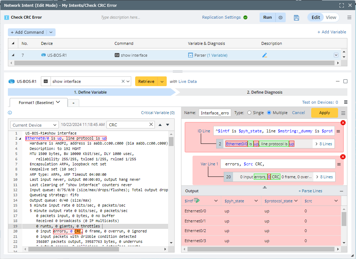The height and width of the screenshot is (259, 356).
Task: Click the save disk icon
Action: 296,18
